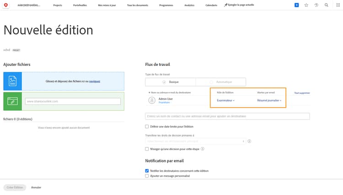Expand the Examinateur role dropdown
The image size is (343, 195).
pos(225,100)
